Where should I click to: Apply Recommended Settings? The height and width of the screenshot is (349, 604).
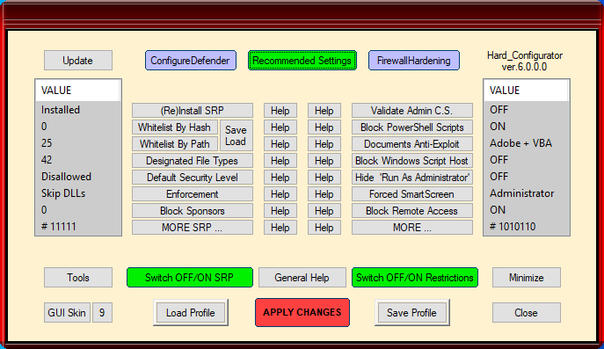pos(302,61)
